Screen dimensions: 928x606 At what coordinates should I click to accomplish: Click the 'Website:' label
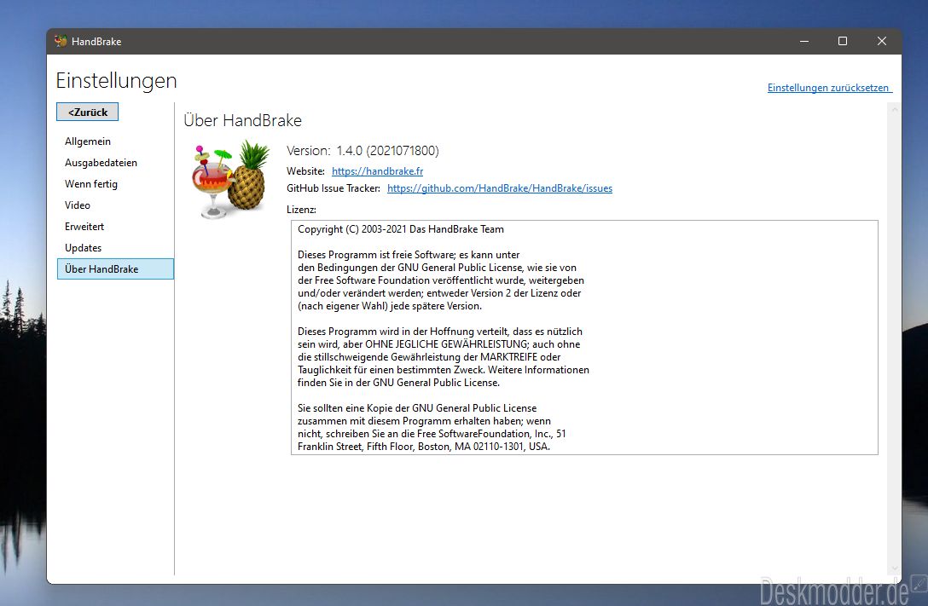(x=305, y=170)
